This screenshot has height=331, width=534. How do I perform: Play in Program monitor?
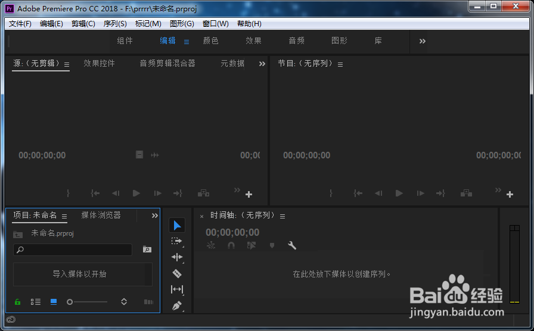coord(399,193)
